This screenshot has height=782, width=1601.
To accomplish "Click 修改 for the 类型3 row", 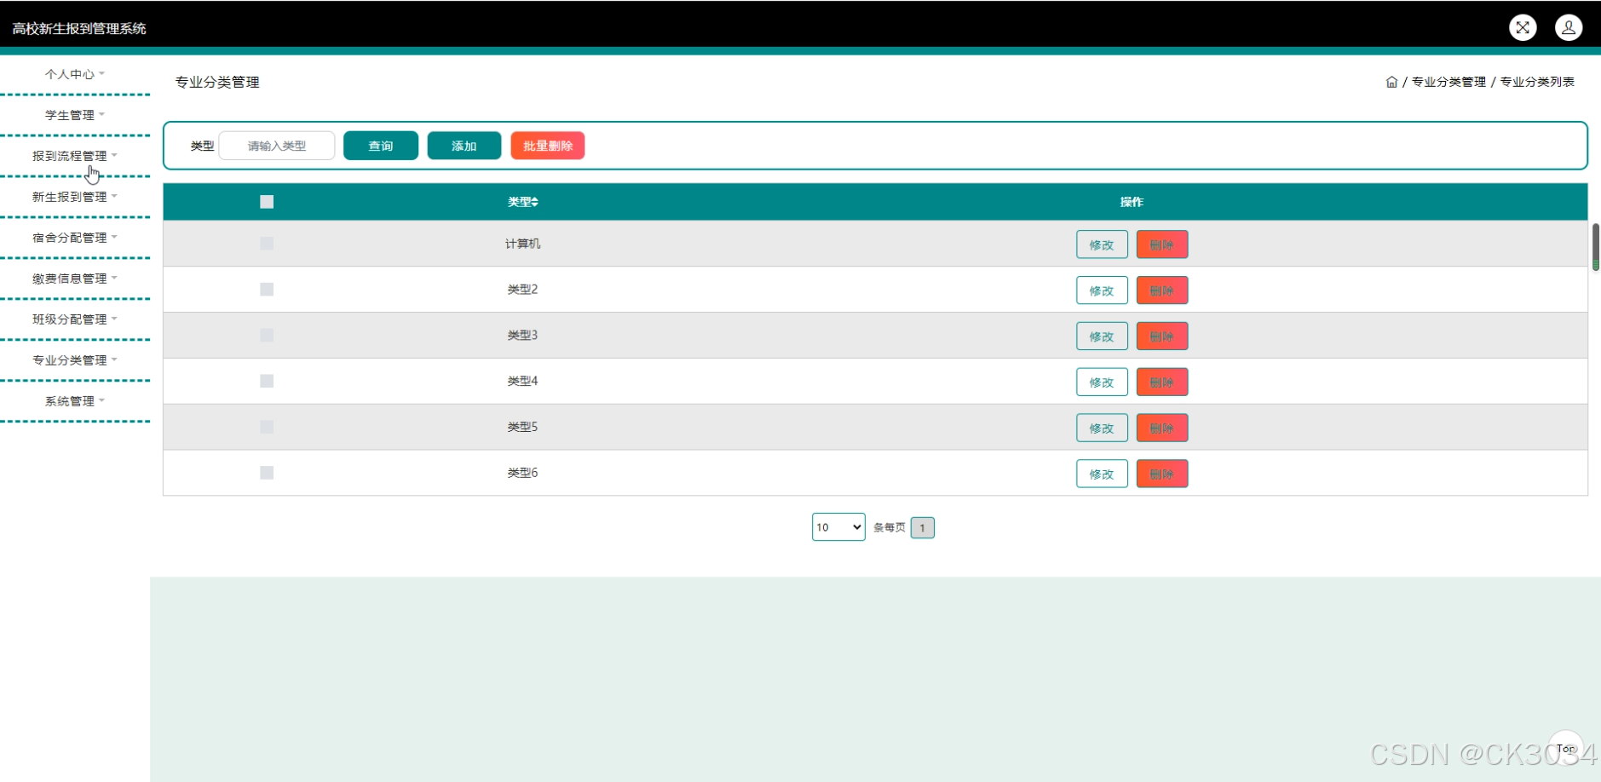I will (1102, 336).
